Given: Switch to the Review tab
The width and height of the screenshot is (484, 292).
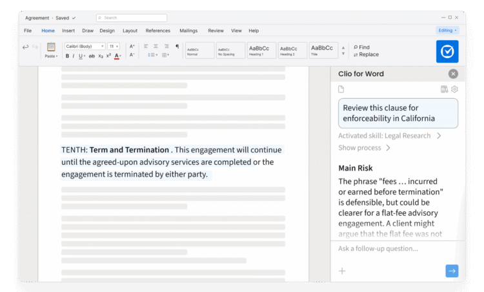Looking at the screenshot, I should (x=216, y=30).
